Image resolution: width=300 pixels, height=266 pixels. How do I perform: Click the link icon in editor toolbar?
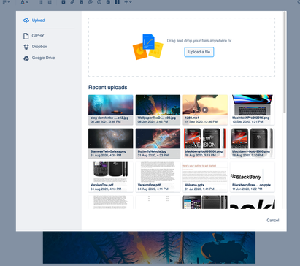click(x=72, y=2)
